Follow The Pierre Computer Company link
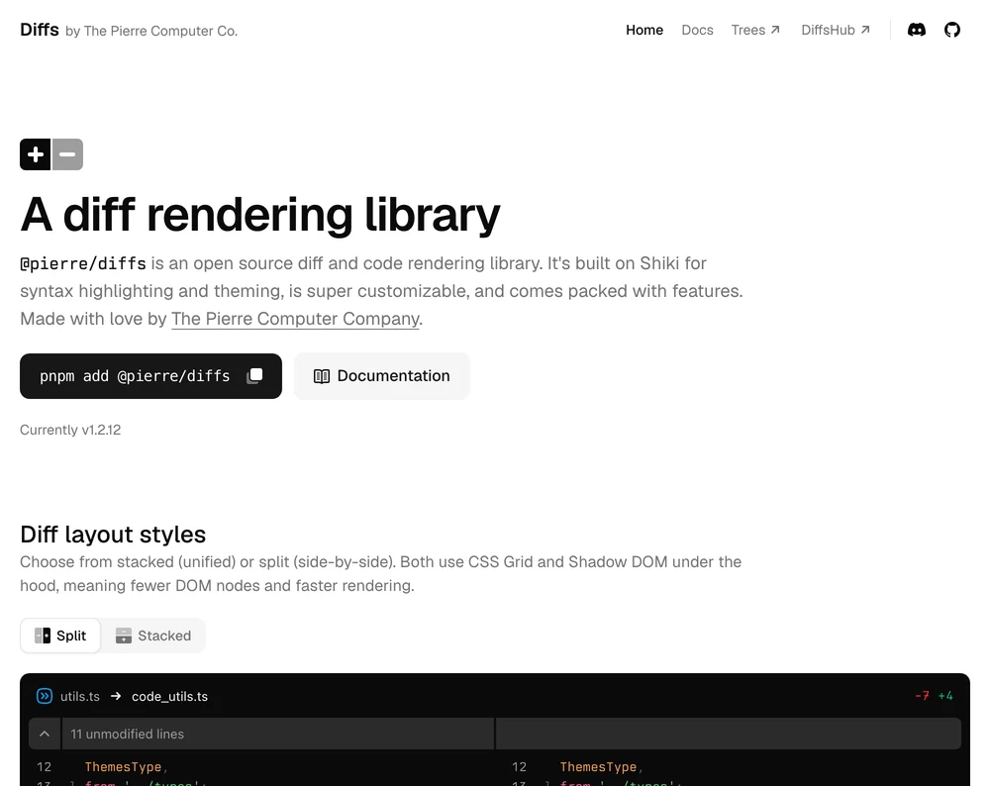The height and width of the screenshot is (786, 990). (295, 319)
